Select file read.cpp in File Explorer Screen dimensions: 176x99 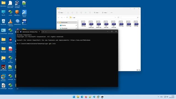(106, 24)
